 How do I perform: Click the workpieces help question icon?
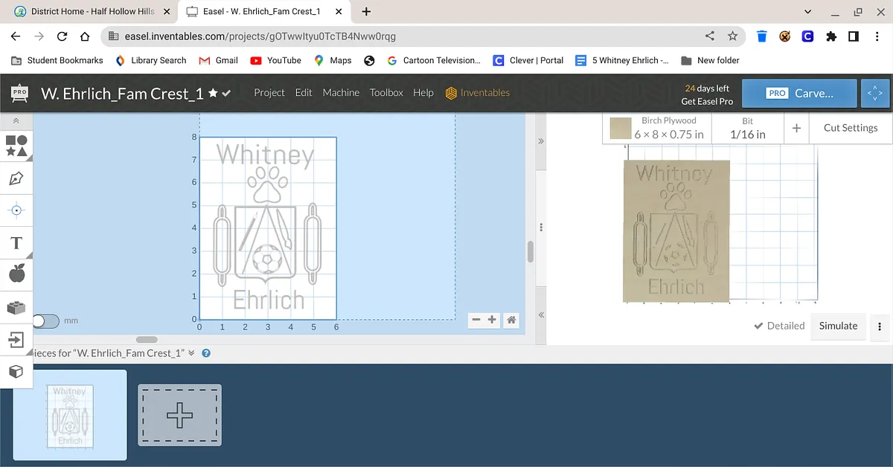pos(206,353)
